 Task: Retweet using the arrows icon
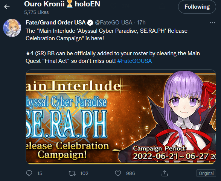tap(72, 173)
